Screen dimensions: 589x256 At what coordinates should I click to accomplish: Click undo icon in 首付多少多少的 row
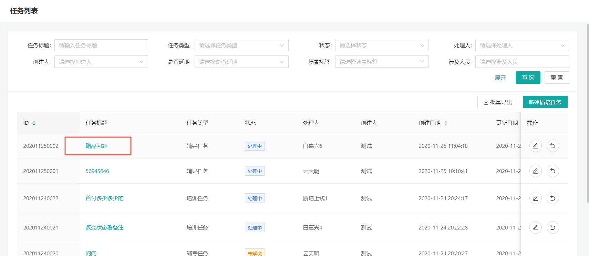tap(553, 198)
